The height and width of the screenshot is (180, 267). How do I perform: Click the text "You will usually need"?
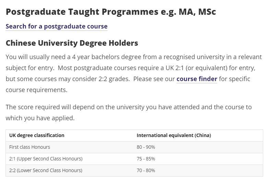click(x=32, y=57)
